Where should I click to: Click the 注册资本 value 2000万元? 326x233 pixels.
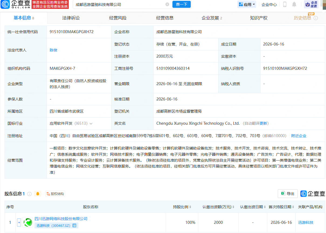[x=165, y=56]
